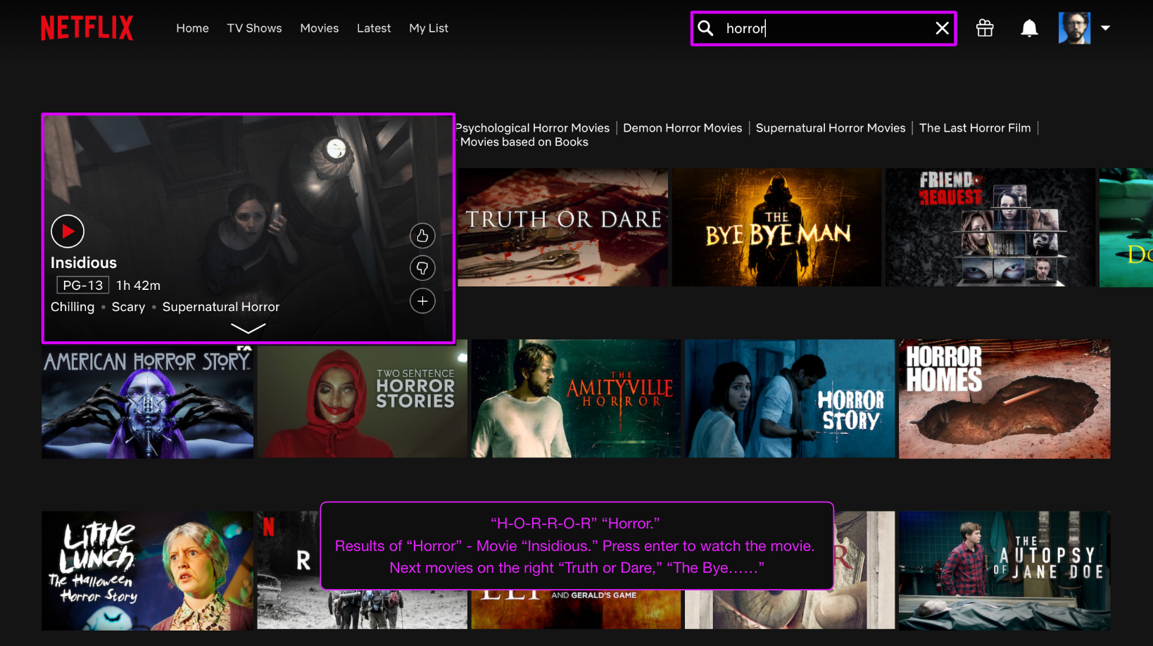Viewport: 1153px width, 646px height.
Task: Play the movie Insidious
Action: coord(68,232)
